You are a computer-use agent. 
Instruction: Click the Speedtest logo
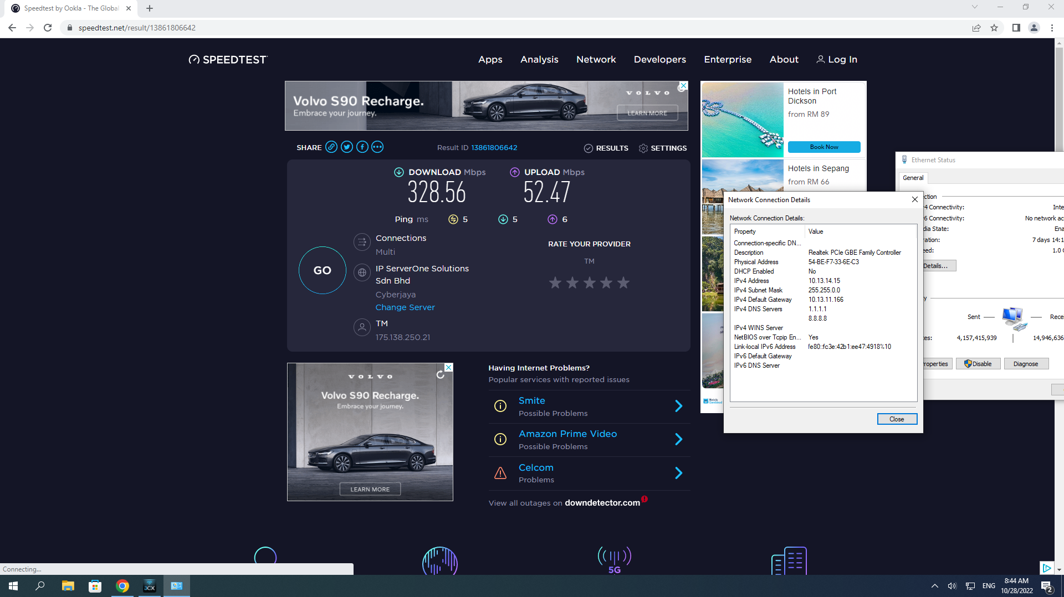point(228,59)
